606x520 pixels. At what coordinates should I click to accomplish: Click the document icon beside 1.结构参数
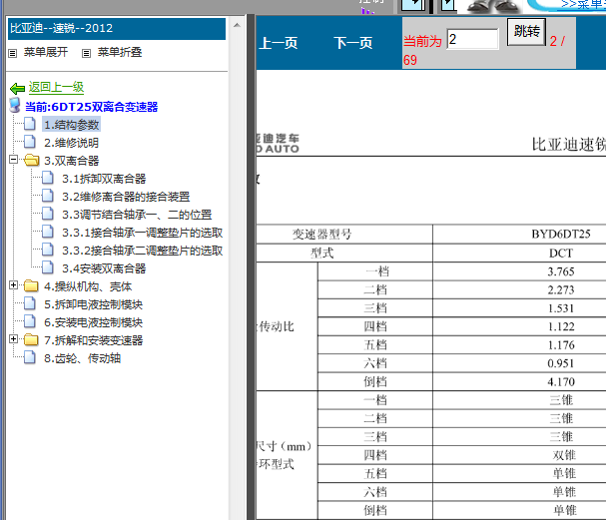[x=29, y=124]
